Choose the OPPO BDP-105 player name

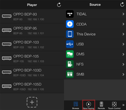pos(26,56)
